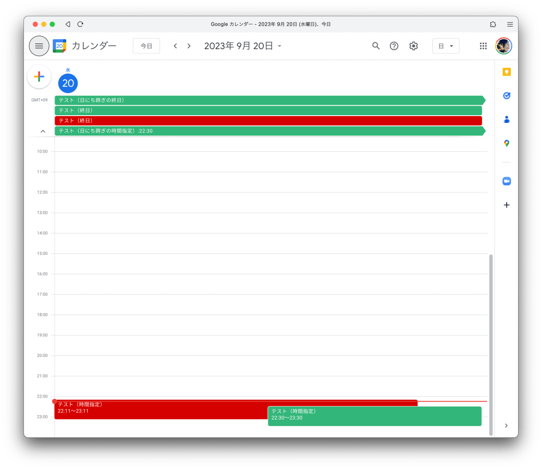Open green all-day event テスト（終日）
This screenshot has width=542, height=469.
coord(268,111)
